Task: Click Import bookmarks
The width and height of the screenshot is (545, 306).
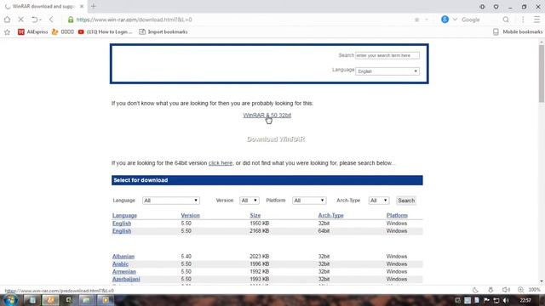Action: pyautogui.click(x=163, y=32)
